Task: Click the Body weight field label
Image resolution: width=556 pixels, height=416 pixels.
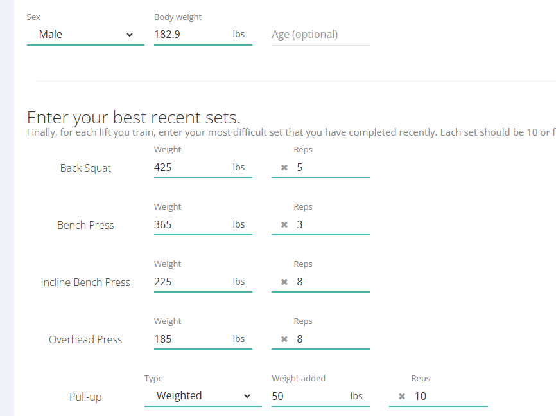Action: click(178, 17)
